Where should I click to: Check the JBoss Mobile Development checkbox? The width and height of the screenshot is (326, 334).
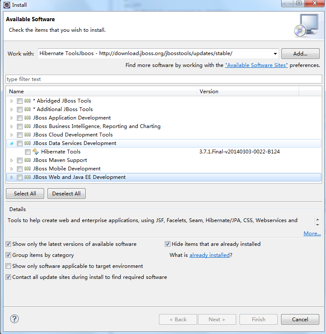point(20,169)
